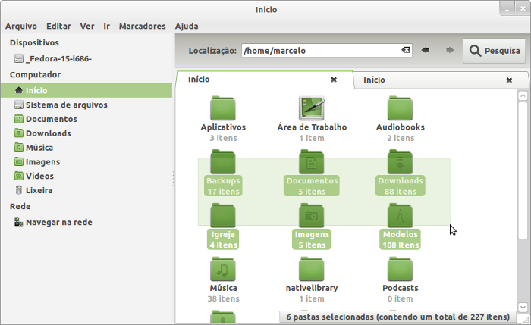531x325 pixels.
Task: Click the 'Localização:' label
Action: click(212, 51)
